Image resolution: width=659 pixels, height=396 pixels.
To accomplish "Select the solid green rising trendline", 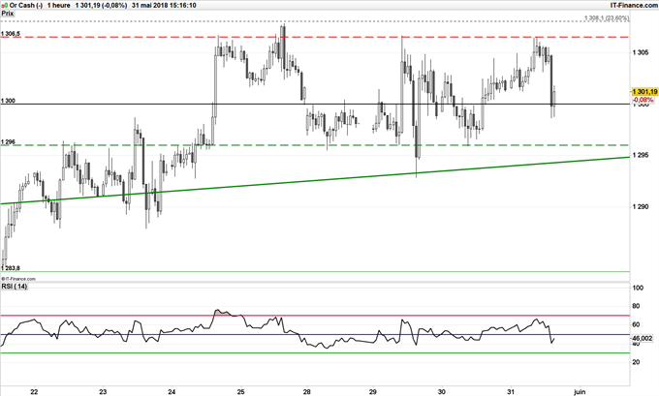I will coord(315,180).
